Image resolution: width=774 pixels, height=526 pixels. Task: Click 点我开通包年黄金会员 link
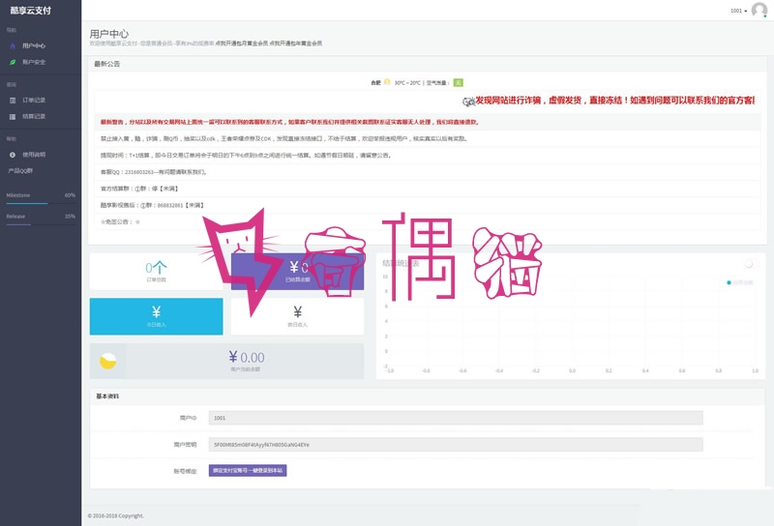point(296,44)
